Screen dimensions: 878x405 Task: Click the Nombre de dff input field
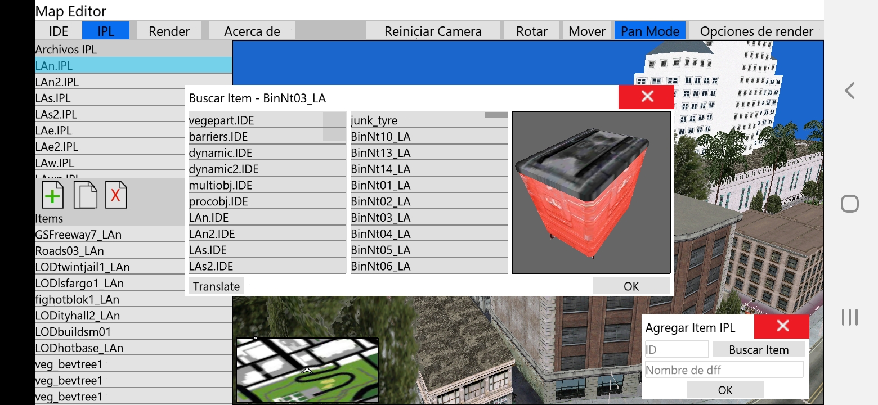tap(724, 370)
